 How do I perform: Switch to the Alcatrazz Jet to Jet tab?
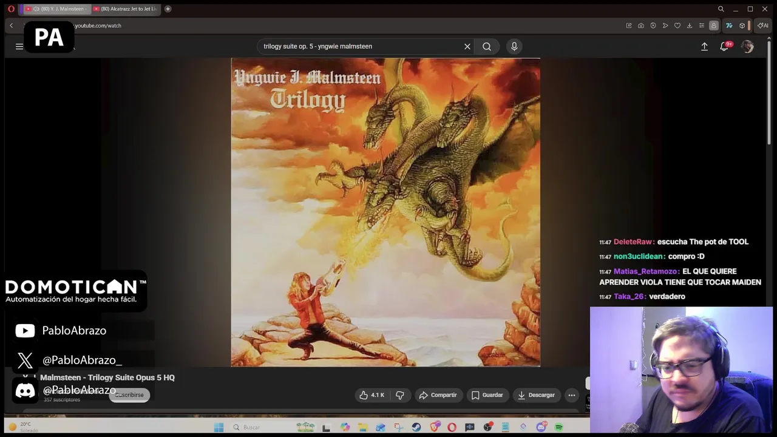click(125, 8)
